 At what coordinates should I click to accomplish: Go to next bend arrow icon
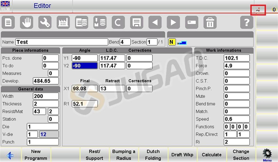point(173,22)
